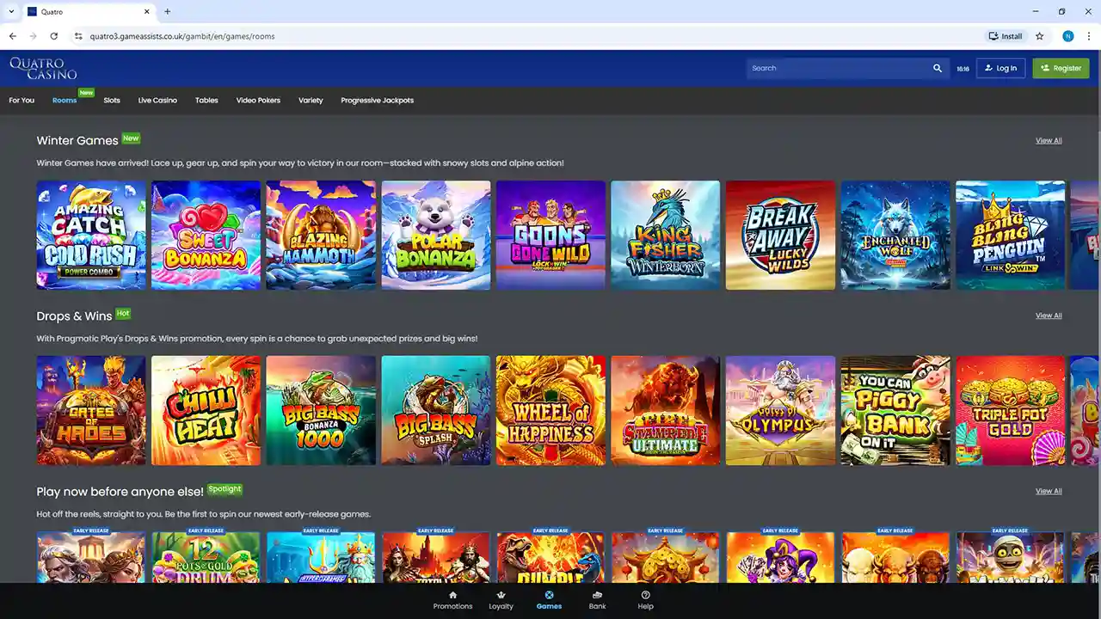Screen dimensions: 1101x619
Task: Launch the Gates of Hades game tile
Action: pyautogui.click(x=91, y=410)
